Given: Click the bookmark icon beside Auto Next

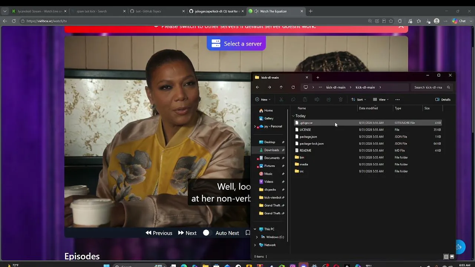Looking at the screenshot, I should point(248,233).
